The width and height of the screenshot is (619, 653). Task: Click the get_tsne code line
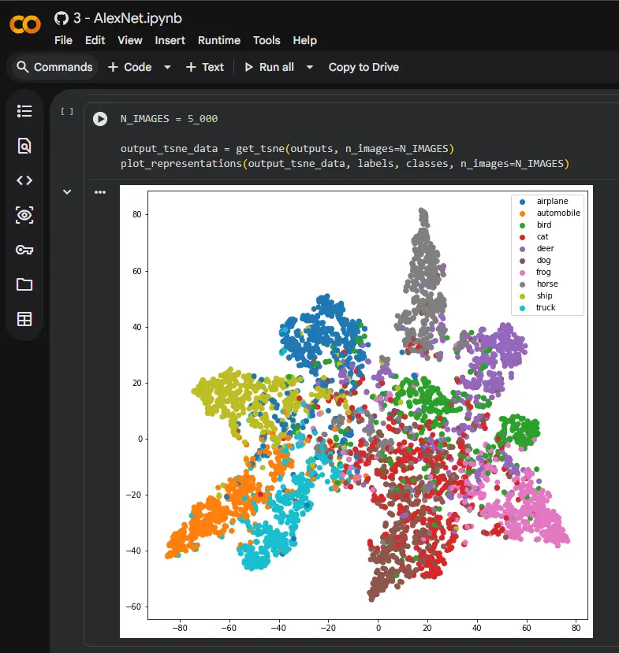click(287, 149)
